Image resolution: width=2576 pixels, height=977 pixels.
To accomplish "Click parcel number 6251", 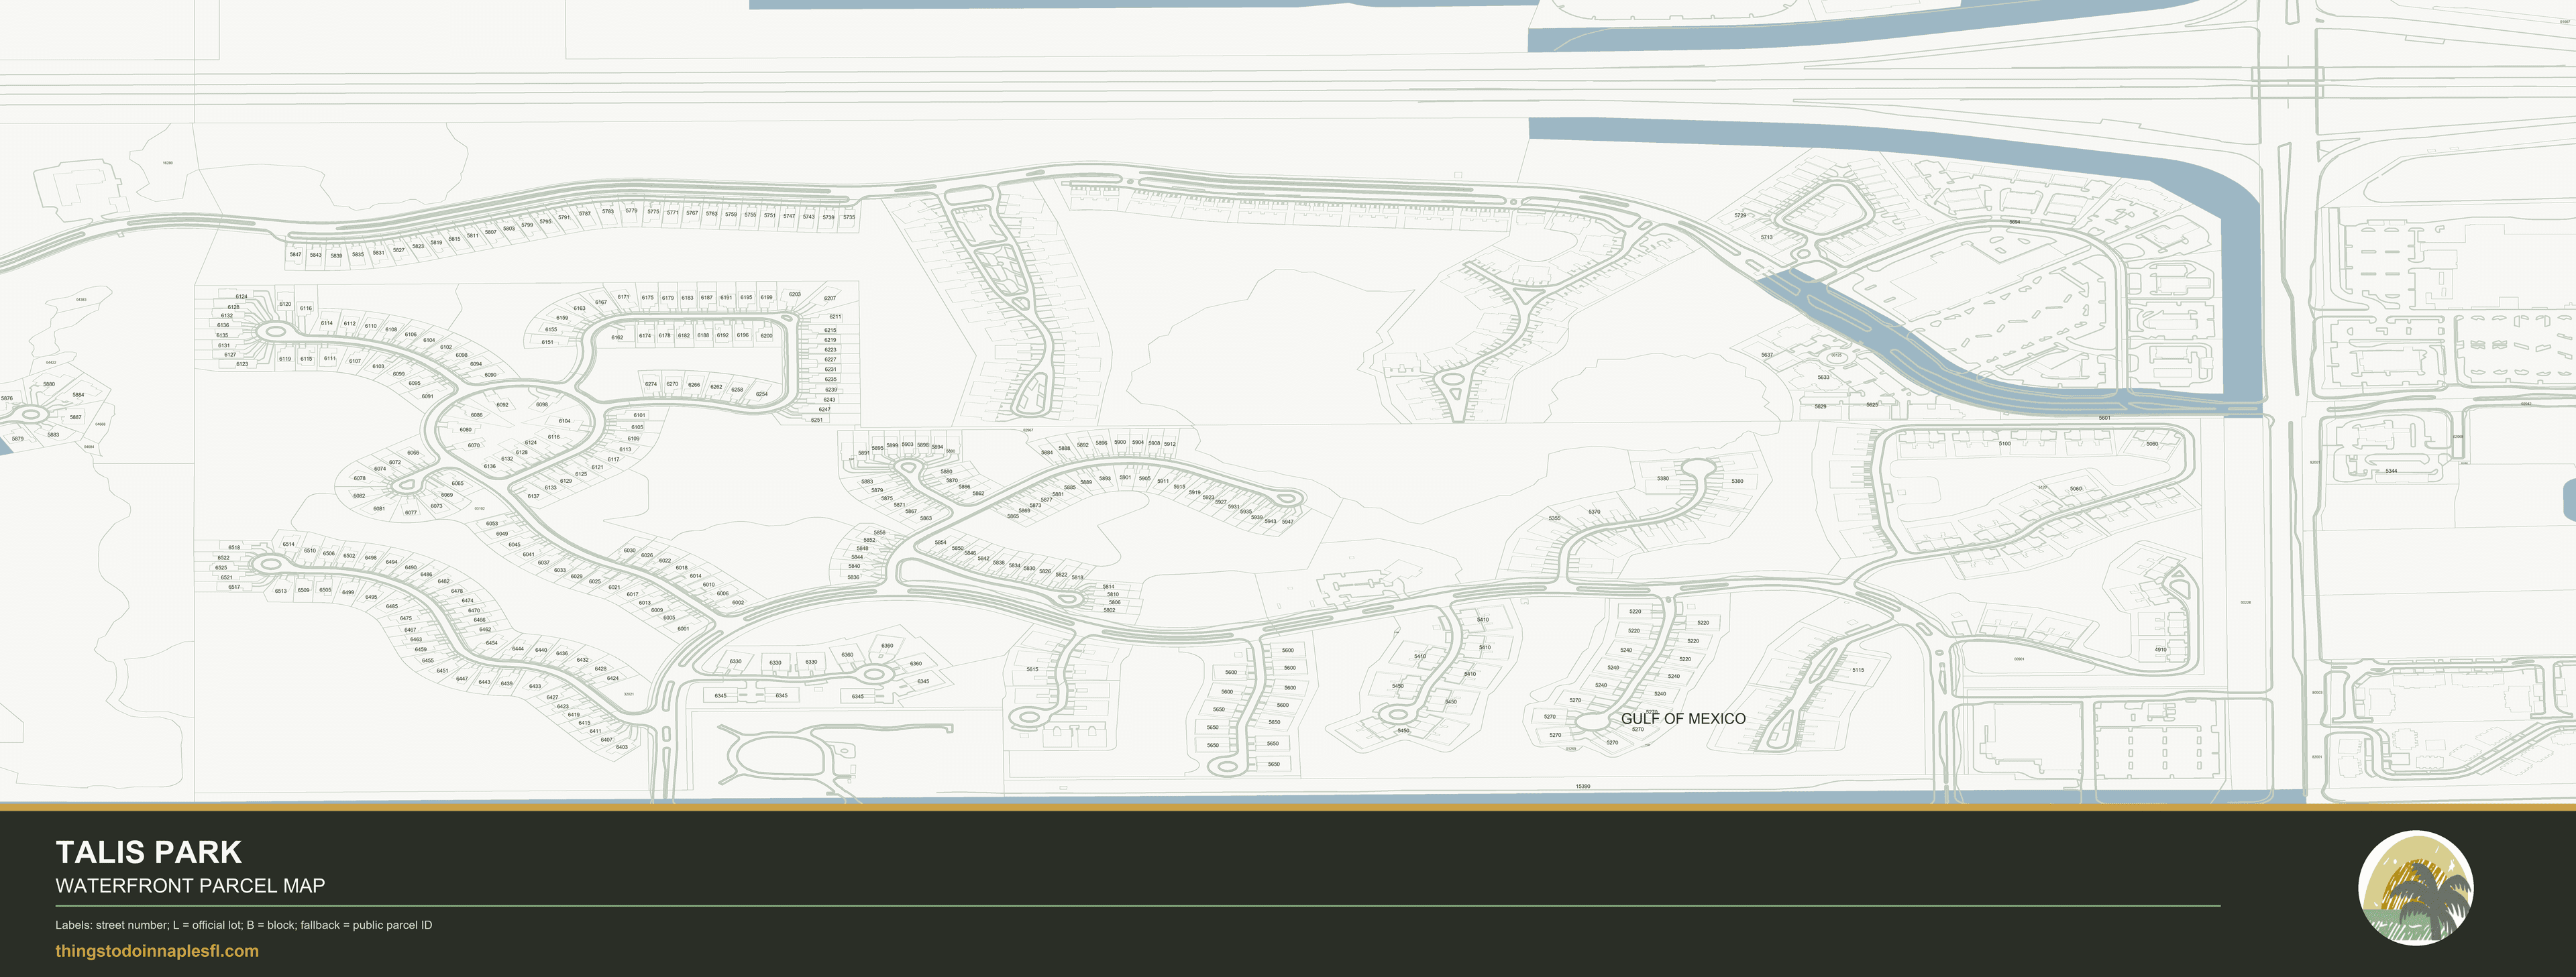I will tap(817, 420).
